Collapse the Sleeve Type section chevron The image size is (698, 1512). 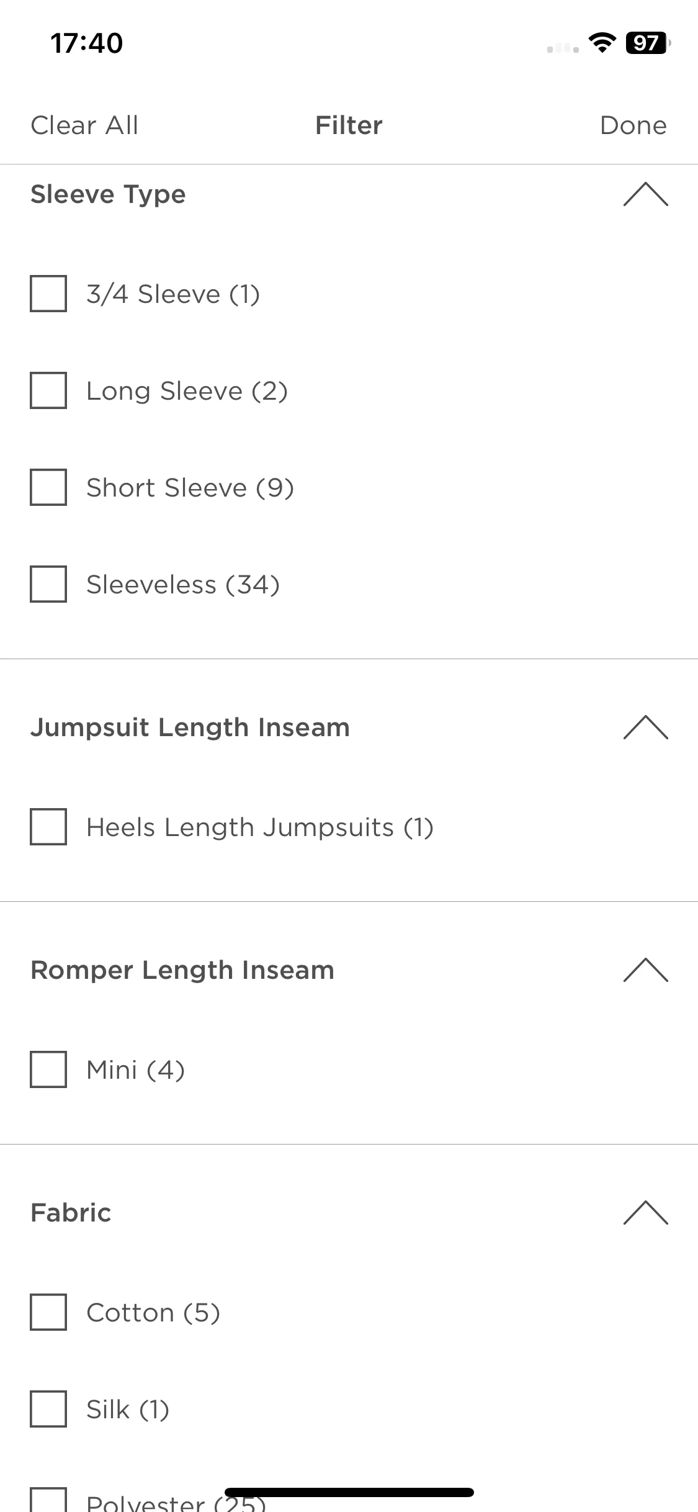click(x=645, y=194)
